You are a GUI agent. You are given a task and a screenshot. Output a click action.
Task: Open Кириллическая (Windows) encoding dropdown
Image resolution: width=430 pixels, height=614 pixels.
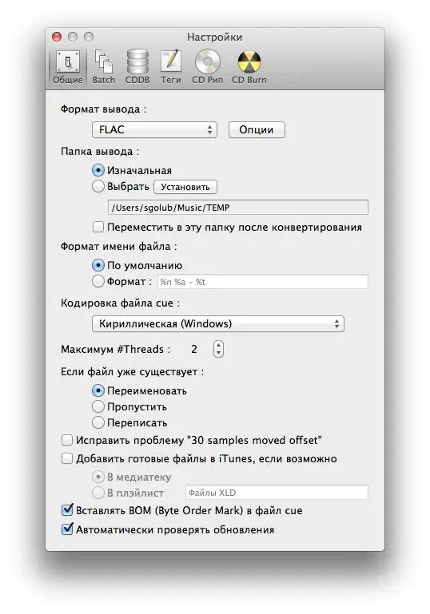point(218,324)
